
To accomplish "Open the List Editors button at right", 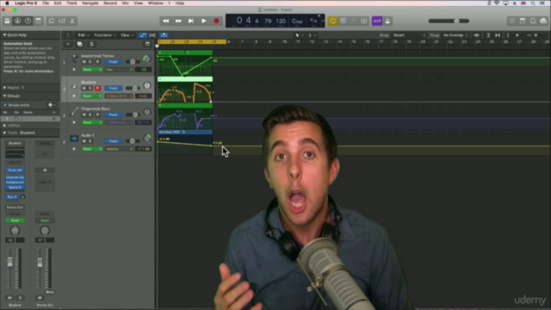I will (512, 21).
